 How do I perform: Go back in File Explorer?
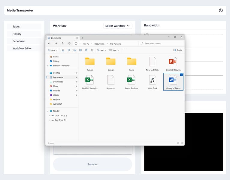pos(49,43)
